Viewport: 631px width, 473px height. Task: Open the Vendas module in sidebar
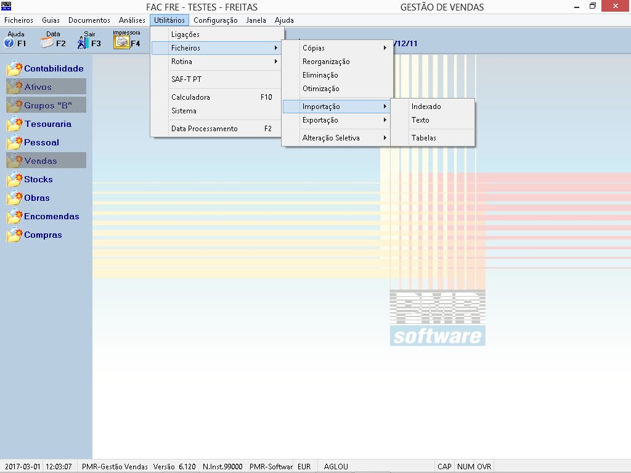[46, 161]
